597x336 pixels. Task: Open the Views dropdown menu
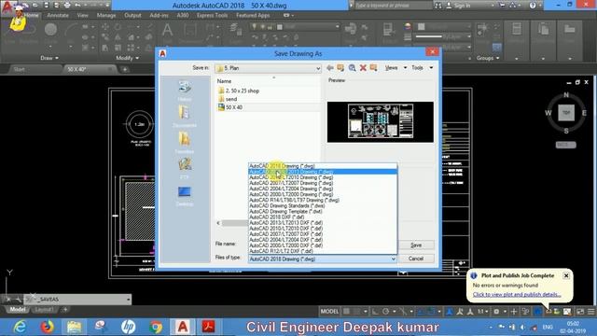(x=396, y=68)
